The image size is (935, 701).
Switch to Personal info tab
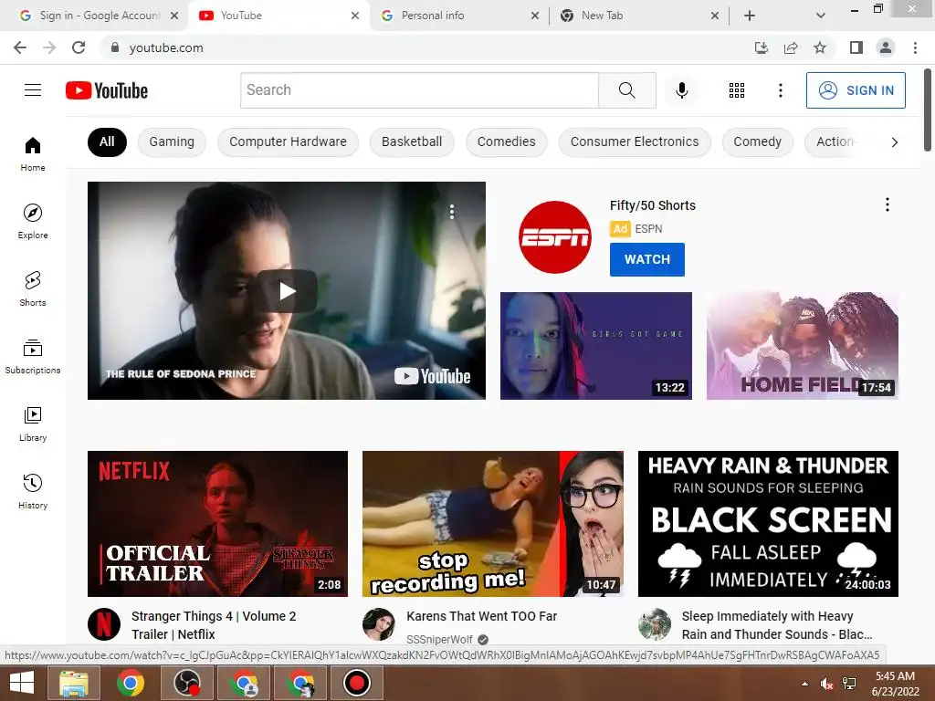(x=458, y=16)
